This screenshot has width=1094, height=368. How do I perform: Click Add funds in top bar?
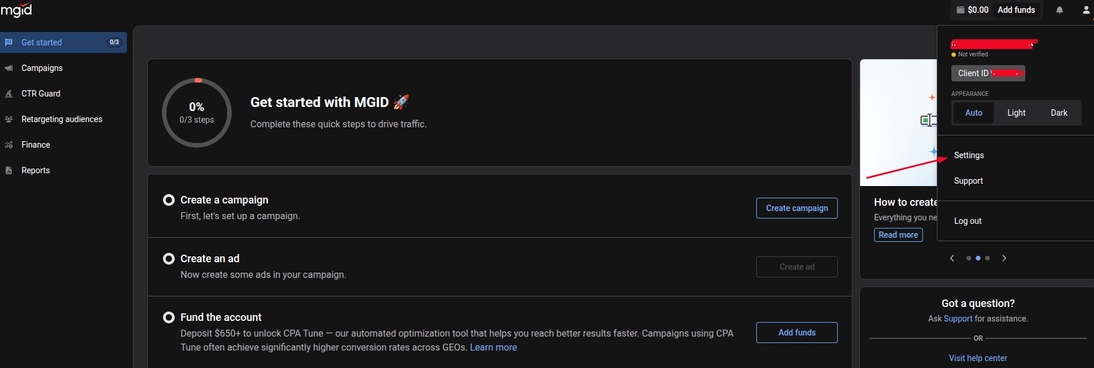click(1016, 10)
